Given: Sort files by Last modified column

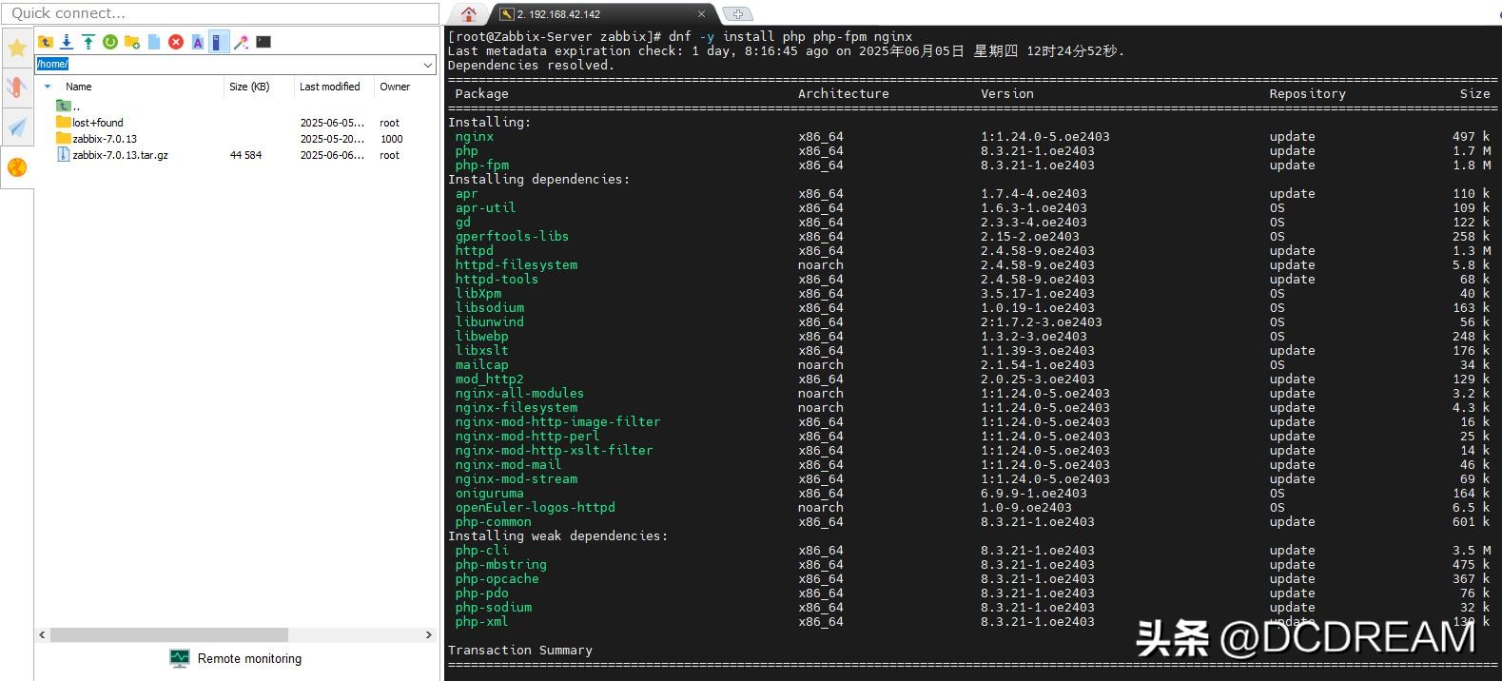Looking at the screenshot, I should 329,87.
